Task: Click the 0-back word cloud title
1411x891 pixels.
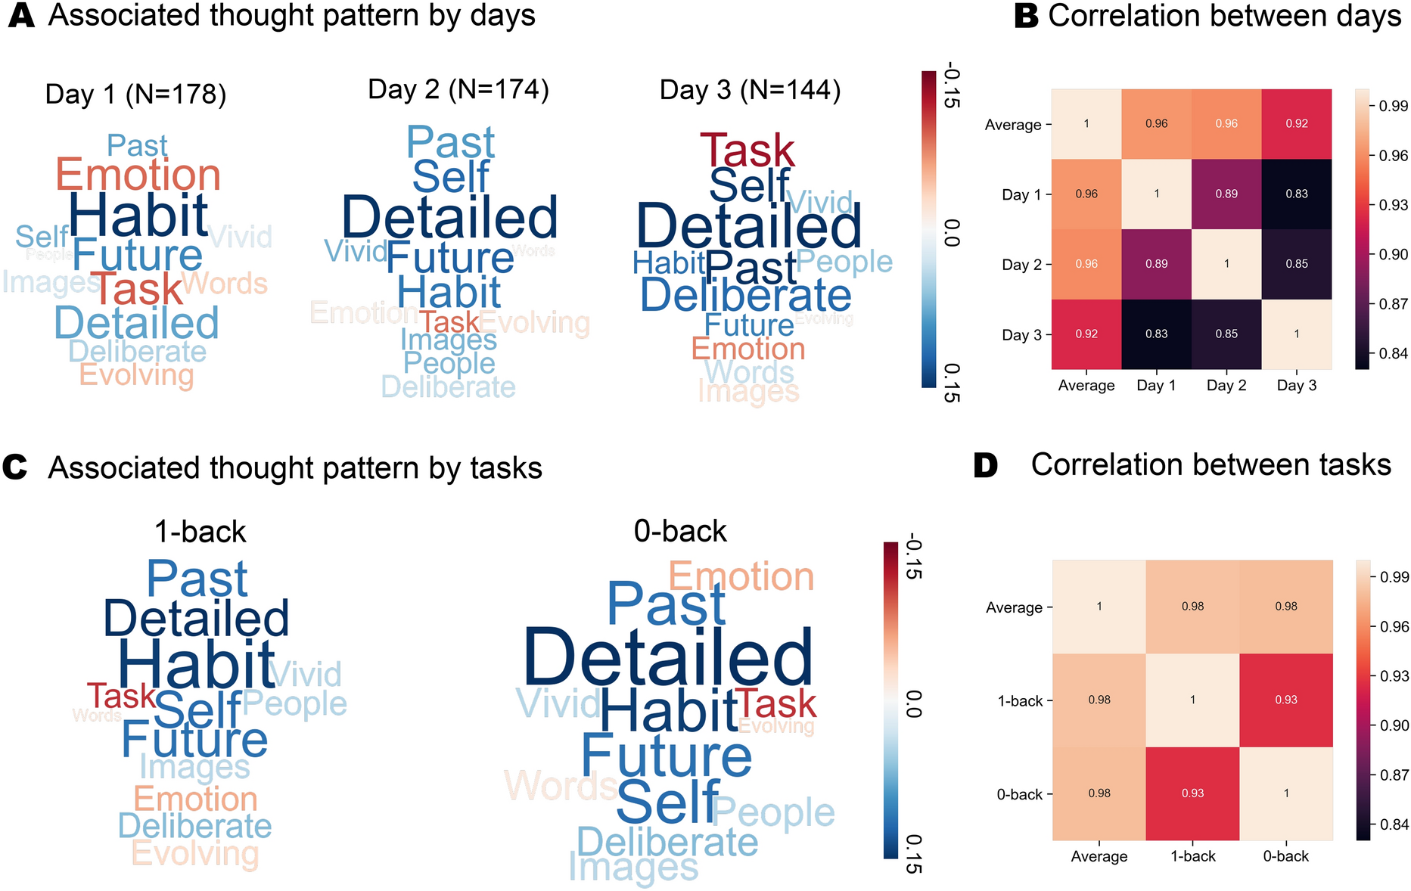Action: tap(680, 532)
